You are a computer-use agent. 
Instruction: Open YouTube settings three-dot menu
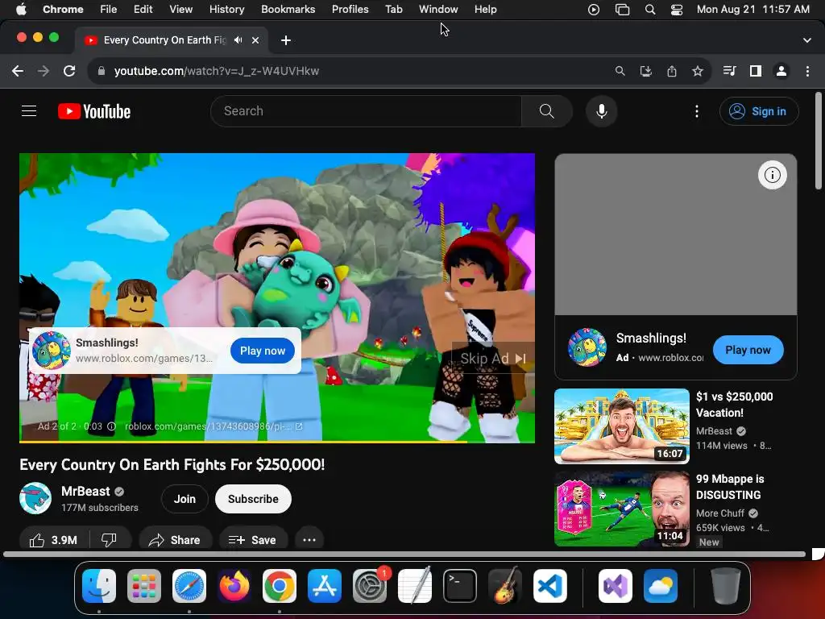(x=697, y=111)
